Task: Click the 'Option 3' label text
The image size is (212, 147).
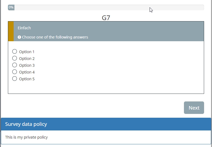Action: pyautogui.click(x=27, y=65)
